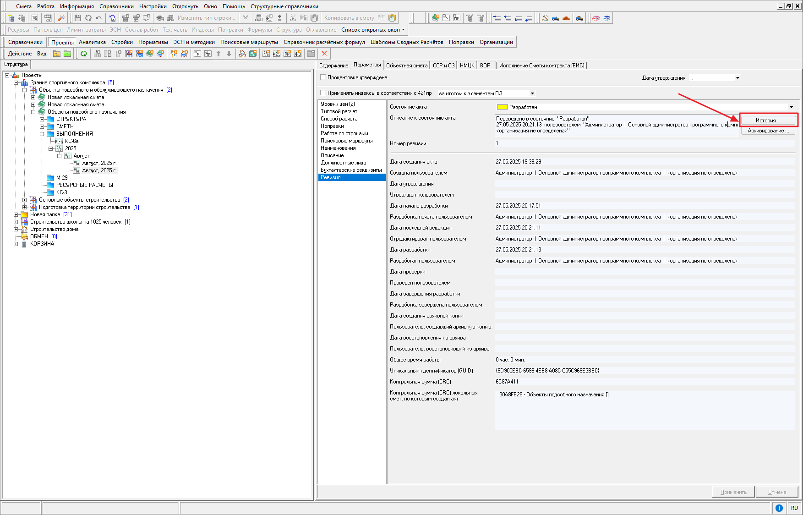Enable the Процентовка утверждена checkbox

pos(323,77)
